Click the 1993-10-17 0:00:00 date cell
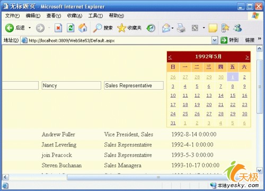265x191 pixels. [x=196, y=166]
